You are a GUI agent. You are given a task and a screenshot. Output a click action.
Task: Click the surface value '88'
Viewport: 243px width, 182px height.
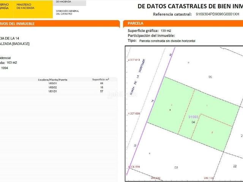pos(102,83)
